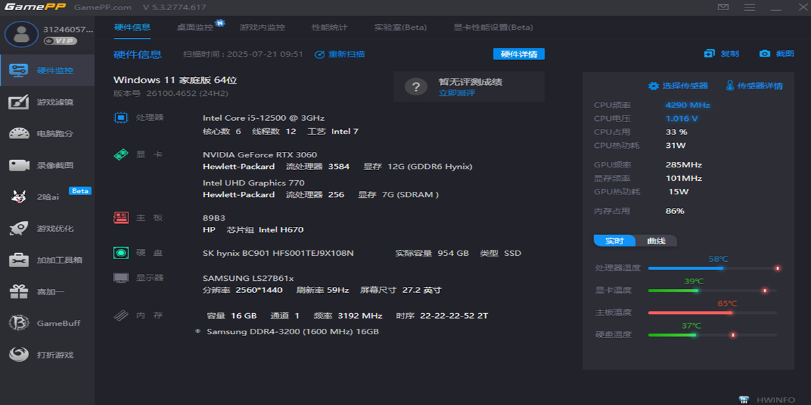811x405 pixels.
Task: Switch to the 硬件信息 tab
Action: pyautogui.click(x=132, y=27)
